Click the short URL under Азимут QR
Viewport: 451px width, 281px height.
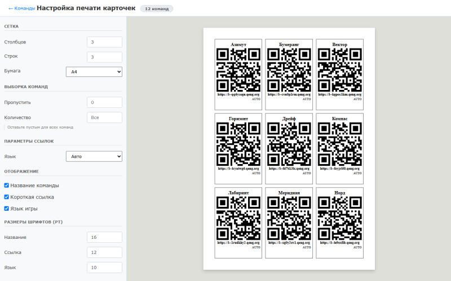tap(238, 94)
